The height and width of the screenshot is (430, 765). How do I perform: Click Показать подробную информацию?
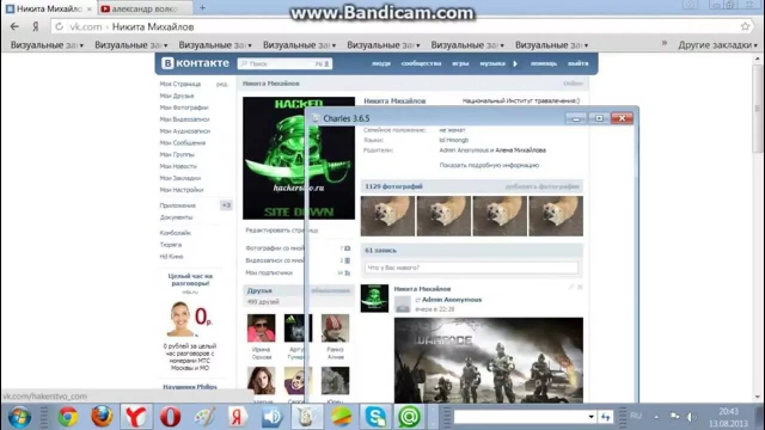coord(489,165)
